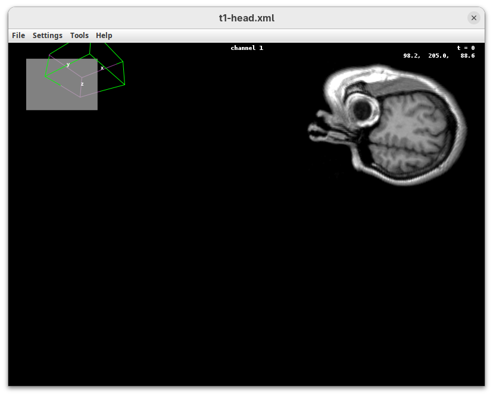This screenshot has width=493, height=396.
Task: Click the empty menu bar area right of Help
Action: tap(298, 36)
